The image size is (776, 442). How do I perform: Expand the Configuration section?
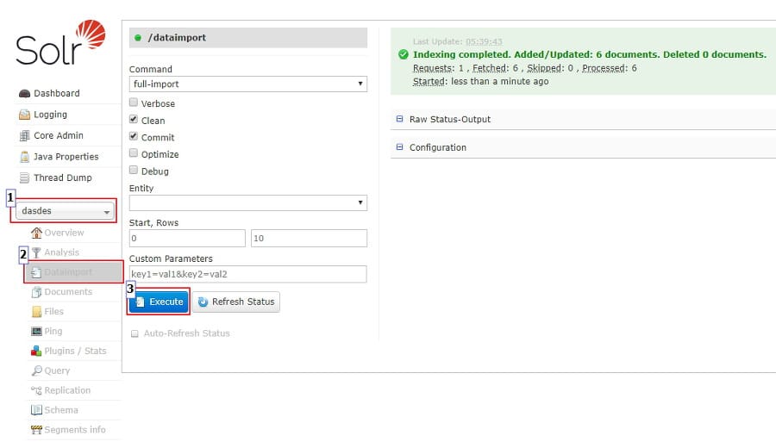[437, 147]
